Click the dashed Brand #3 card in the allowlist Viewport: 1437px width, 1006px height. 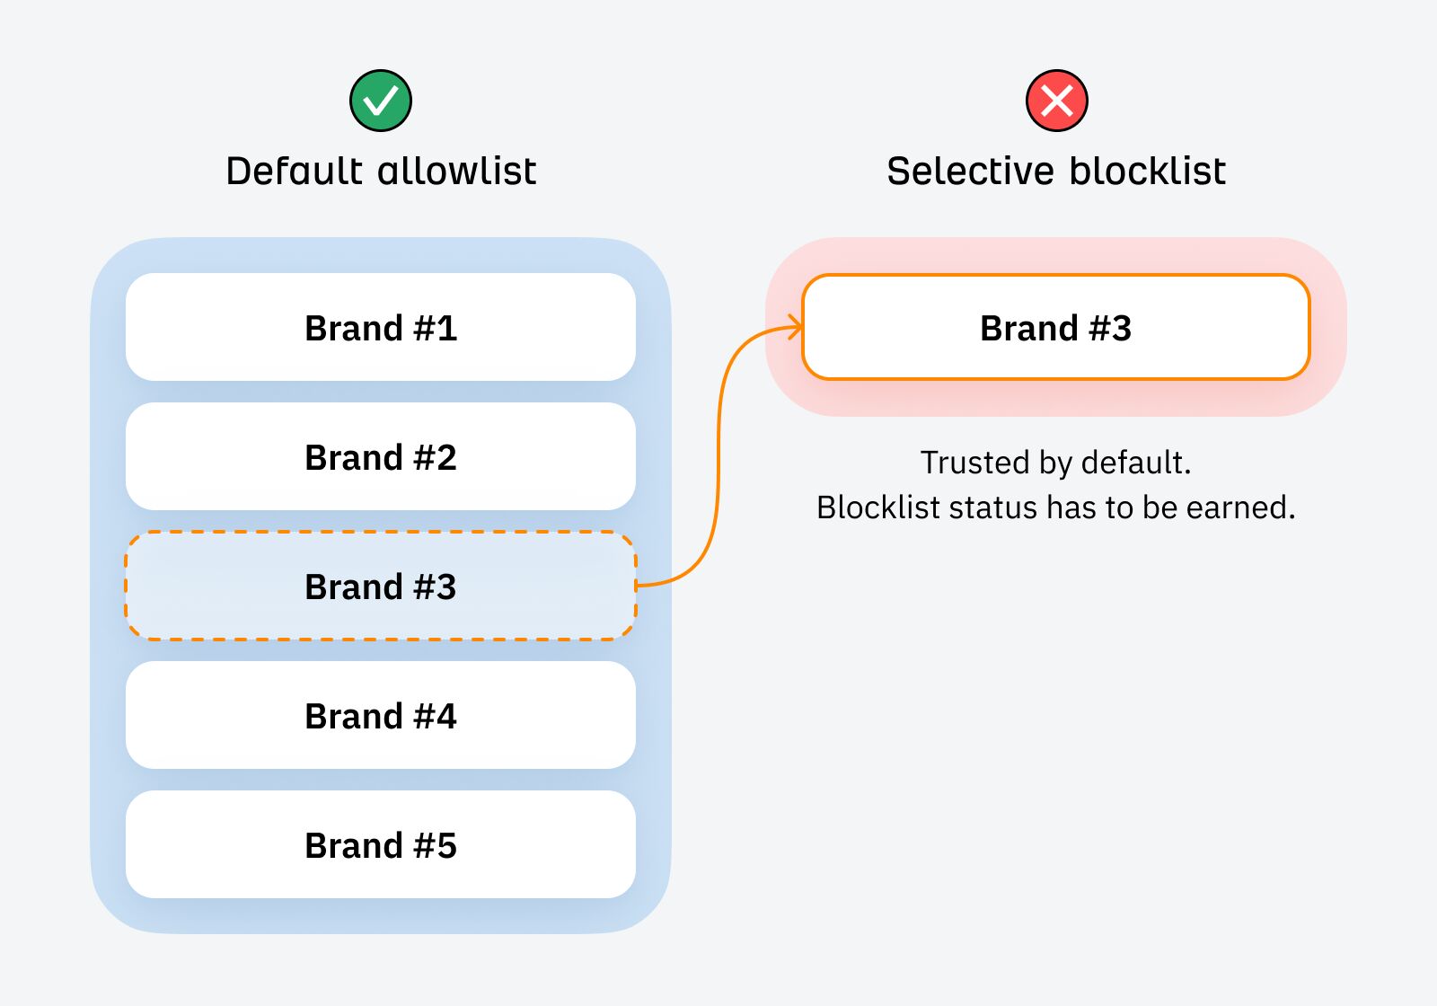pos(381,587)
